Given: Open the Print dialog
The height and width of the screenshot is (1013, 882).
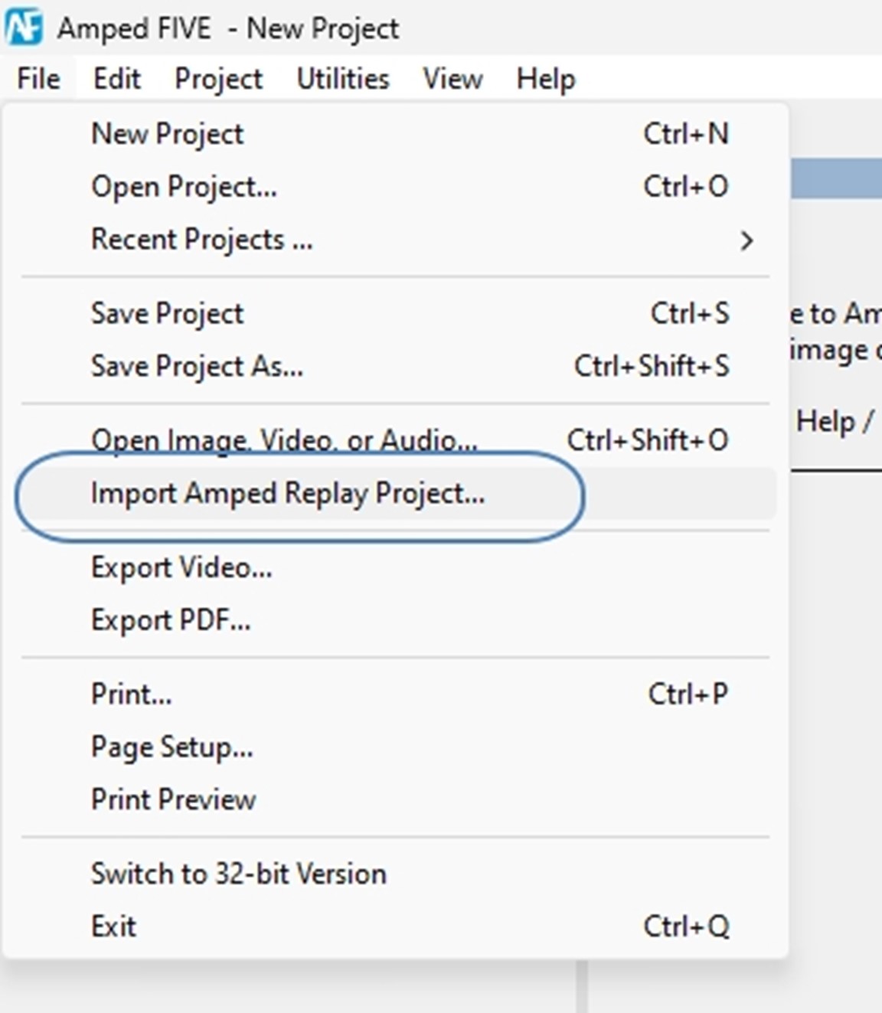Looking at the screenshot, I should [x=132, y=694].
